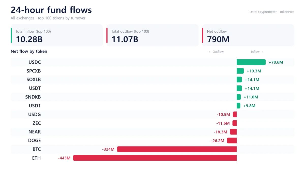Select the ETH token label
The width and height of the screenshot is (305, 171).
click(x=37, y=158)
